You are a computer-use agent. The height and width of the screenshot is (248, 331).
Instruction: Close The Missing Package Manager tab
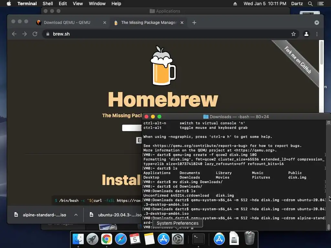click(182, 23)
